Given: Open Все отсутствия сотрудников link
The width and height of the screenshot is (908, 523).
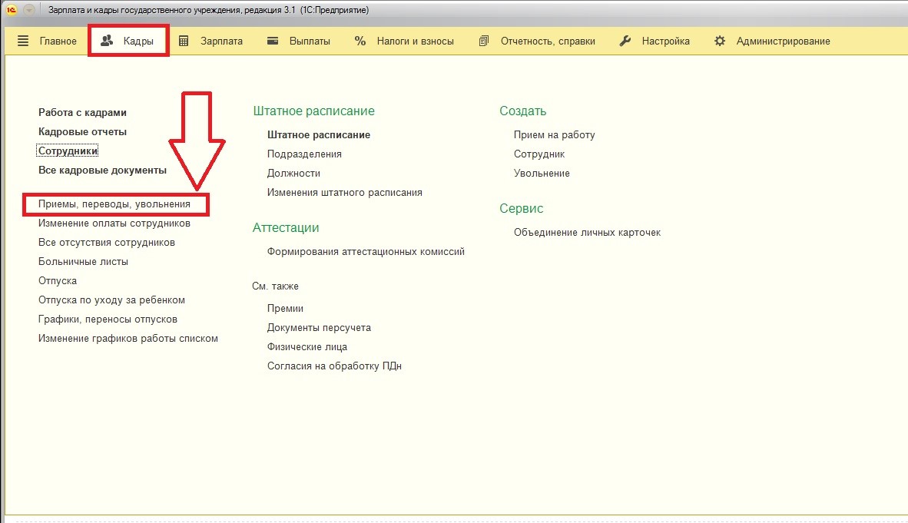Looking at the screenshot, I should coord(107,242).
